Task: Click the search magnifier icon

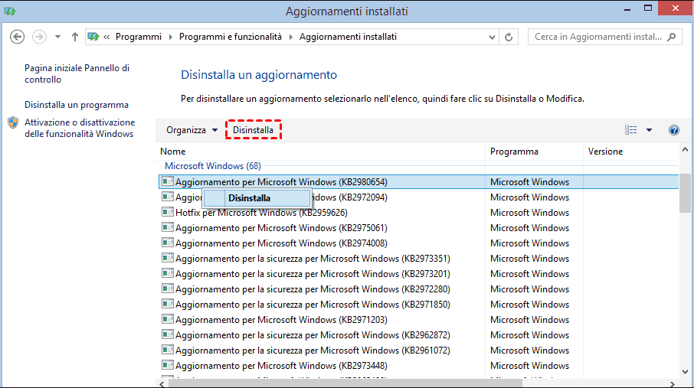Action: click(672, 37)
